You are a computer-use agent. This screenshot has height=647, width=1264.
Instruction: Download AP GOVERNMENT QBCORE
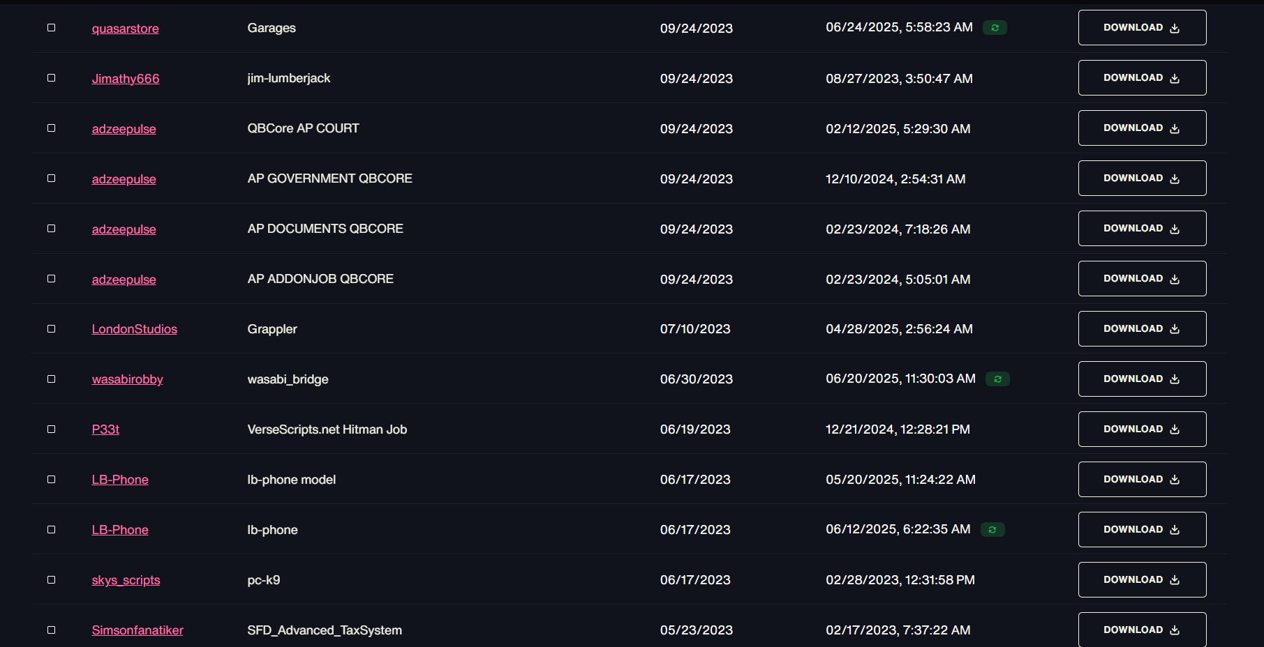[1142, 178]
